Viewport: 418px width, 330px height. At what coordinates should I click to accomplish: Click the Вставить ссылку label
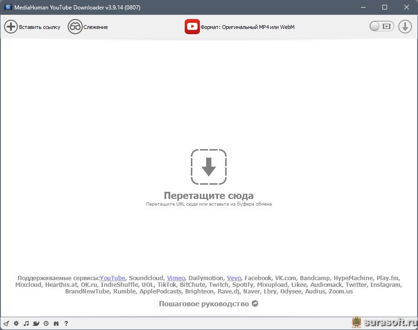(x=40, y=27)
